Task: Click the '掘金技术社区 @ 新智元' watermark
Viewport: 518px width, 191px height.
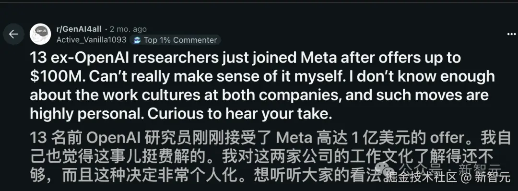Action: click(x=448, y=178)
